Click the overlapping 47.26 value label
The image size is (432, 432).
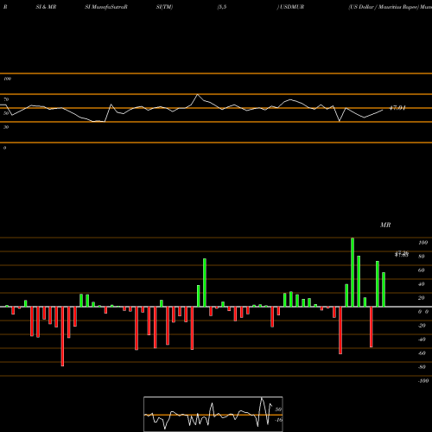point(402,252)
